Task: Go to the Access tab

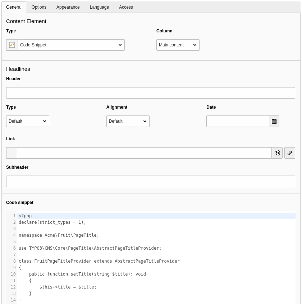Action: click(126, 7)
